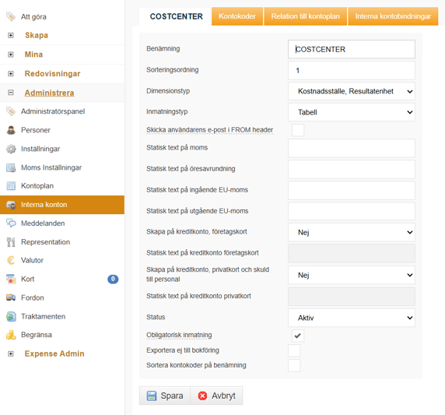
Task: Open Personer via its person icon
Action: (11, 130)
